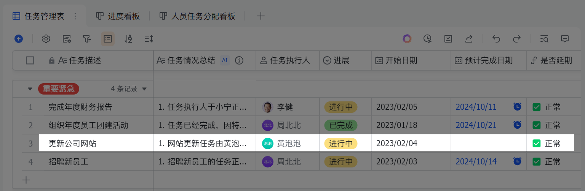Screen dimensions: 585x191
Task: Click the A-Z sort icon
Action: 128,39
